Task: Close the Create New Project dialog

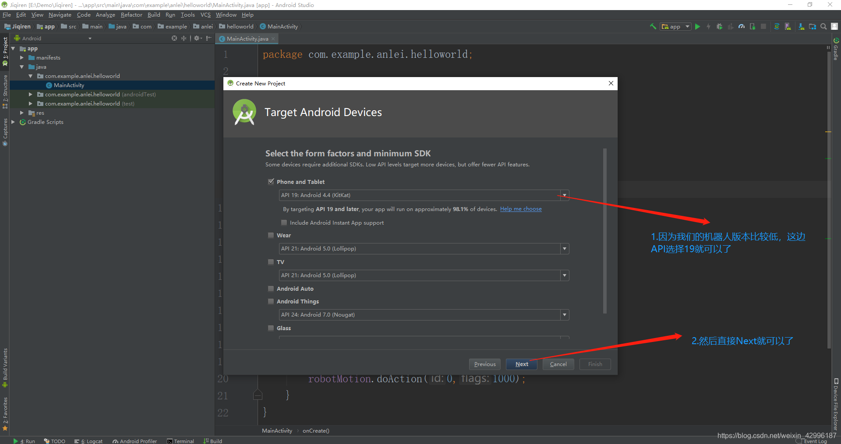Action: coord(611,83)
